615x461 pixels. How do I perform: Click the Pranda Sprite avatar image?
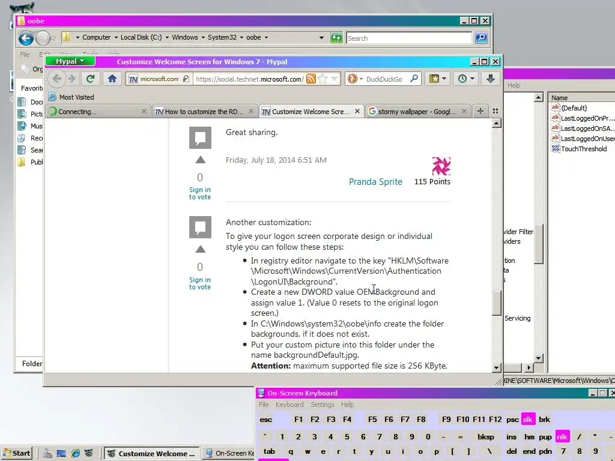(x=441, y=166)
